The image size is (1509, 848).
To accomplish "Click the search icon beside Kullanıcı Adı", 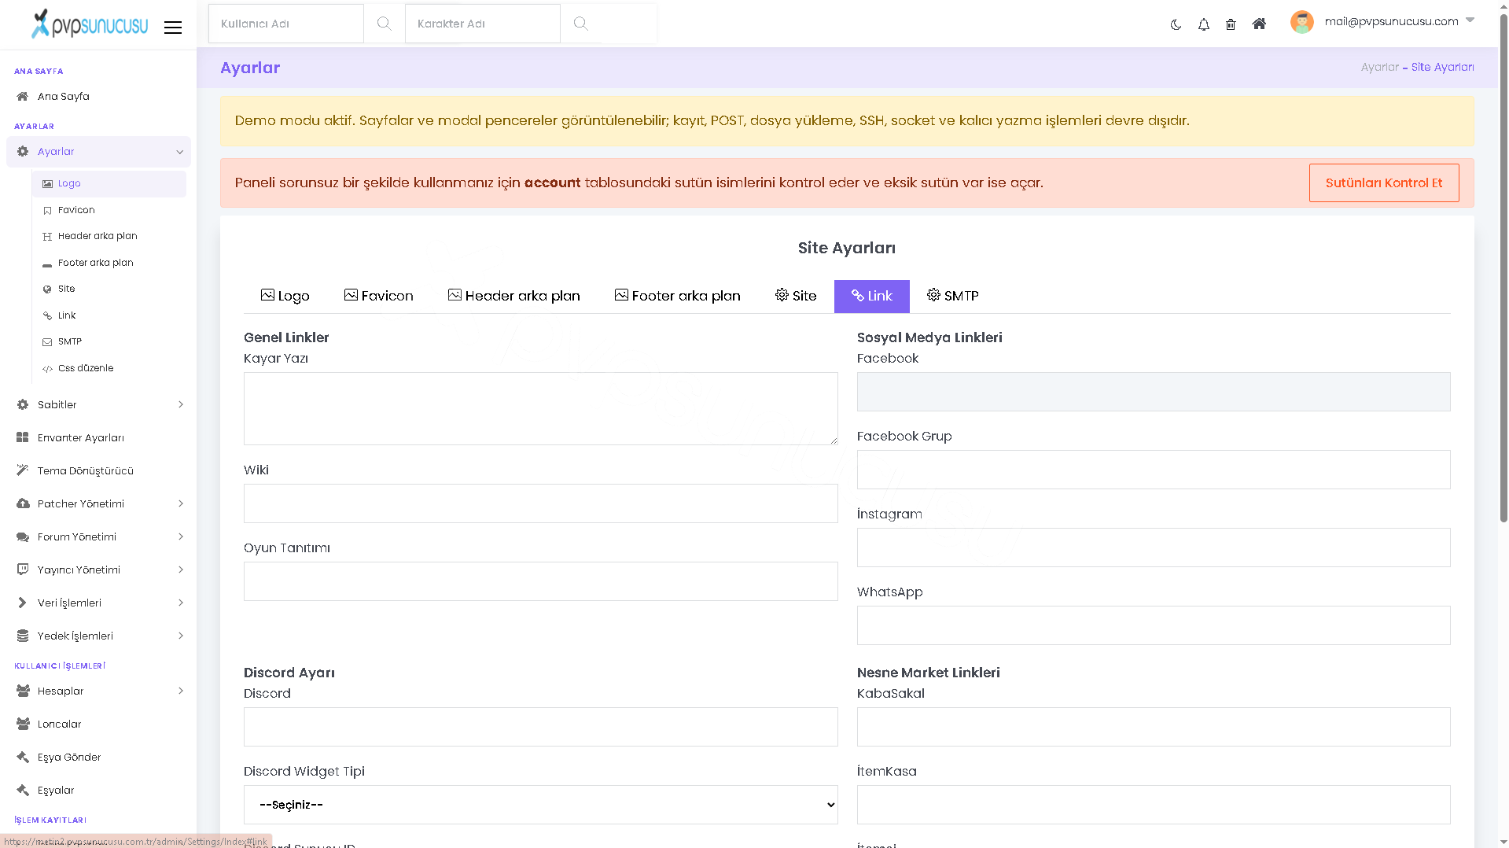I will 384,24.
